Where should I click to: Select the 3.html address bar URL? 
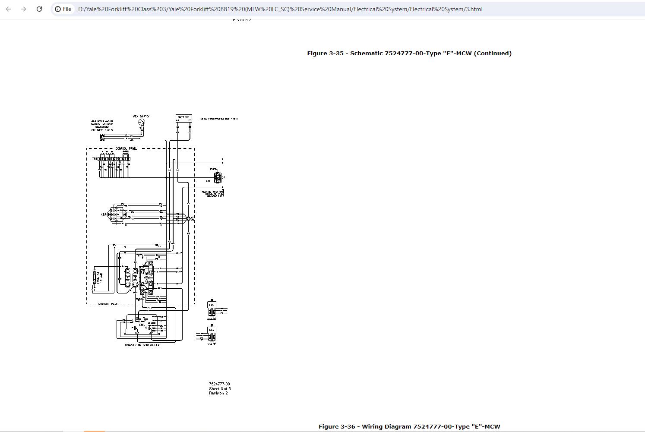coord(280,9)
